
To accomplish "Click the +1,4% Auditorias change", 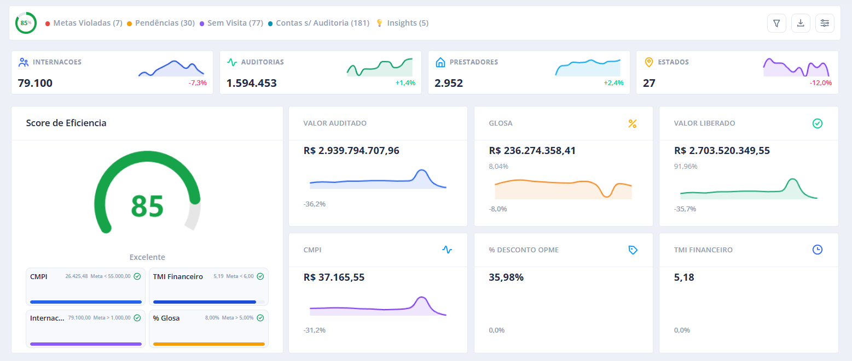I will 405,83.
